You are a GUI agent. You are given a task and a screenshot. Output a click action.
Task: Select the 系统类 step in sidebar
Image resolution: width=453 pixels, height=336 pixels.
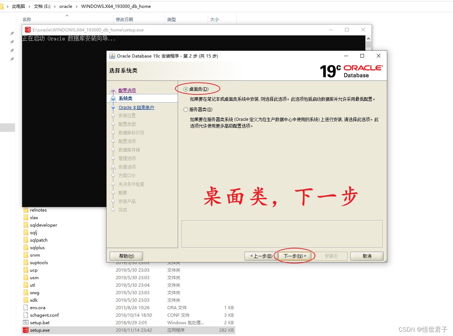[125, 98]
